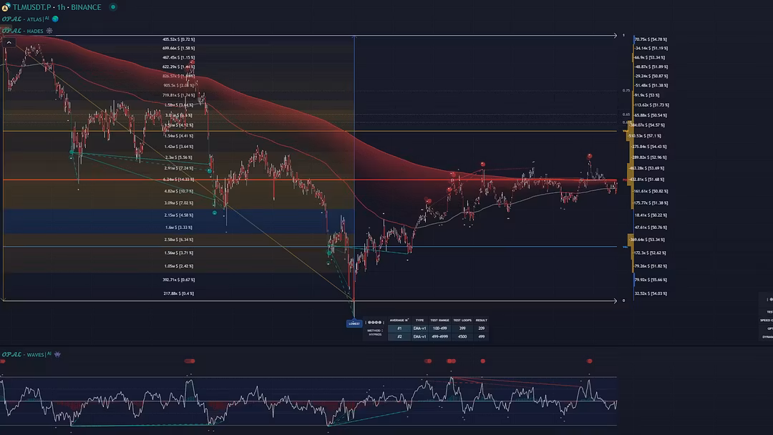Click the alien icon beside OPAL Waves
The width and height of the screenshot is (773, 435).
(x=57, y=354)
